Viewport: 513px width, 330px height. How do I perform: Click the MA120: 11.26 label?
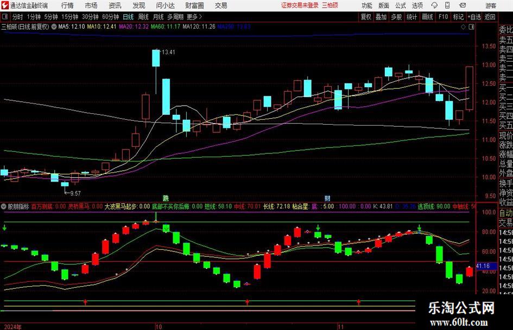(199, 27)
